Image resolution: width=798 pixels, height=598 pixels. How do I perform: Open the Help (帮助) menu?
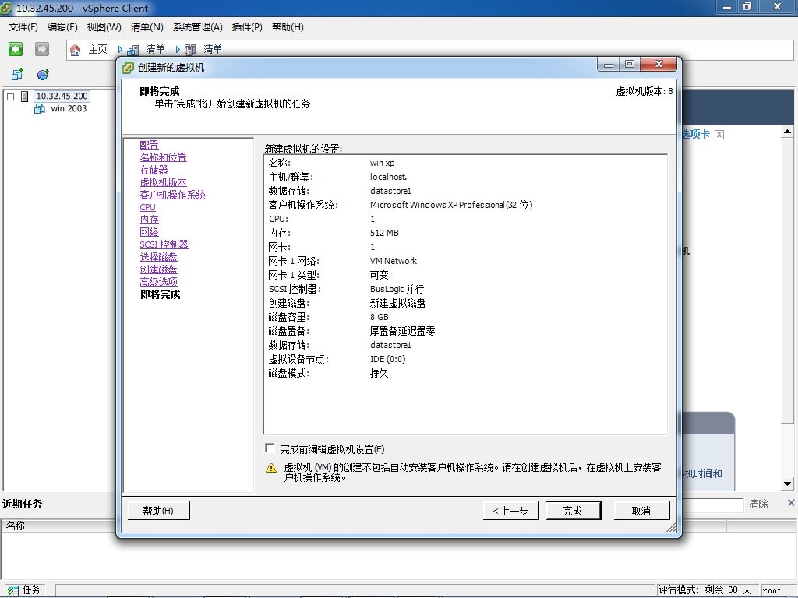pyautogui.click(x=288, y=27)
